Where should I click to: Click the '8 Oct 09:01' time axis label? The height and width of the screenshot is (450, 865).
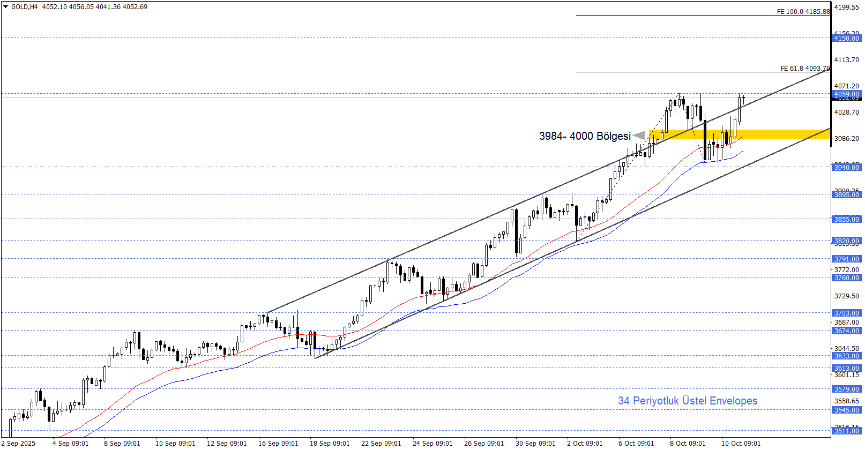687,443
